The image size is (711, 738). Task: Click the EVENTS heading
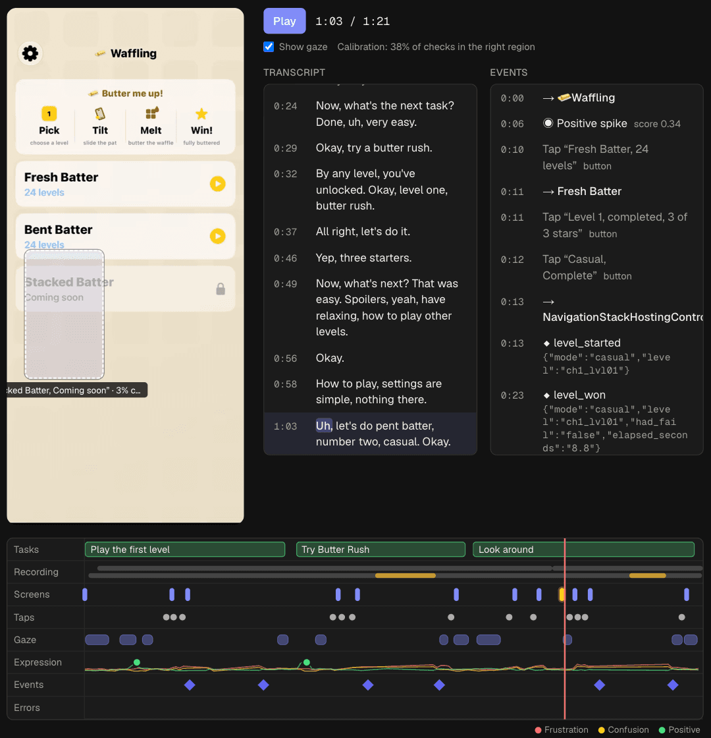(x=508, y=72)
